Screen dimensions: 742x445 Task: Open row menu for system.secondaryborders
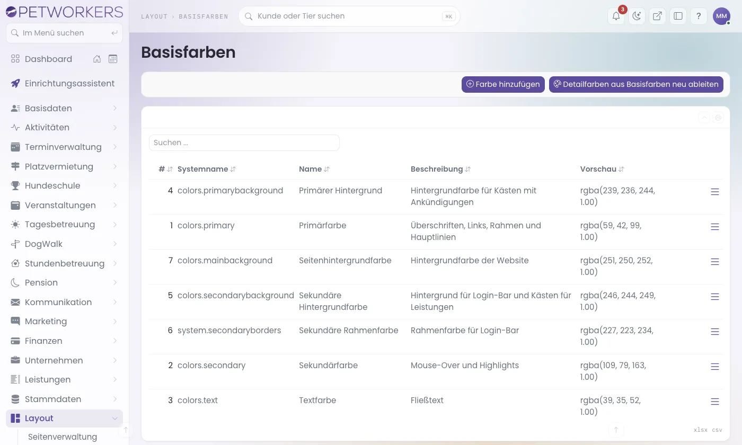[x=715, y=332]
